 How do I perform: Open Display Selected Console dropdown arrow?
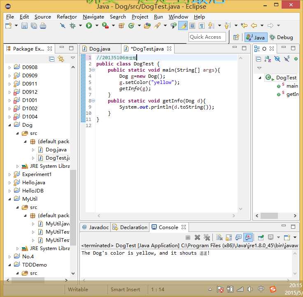pos(278,237)
